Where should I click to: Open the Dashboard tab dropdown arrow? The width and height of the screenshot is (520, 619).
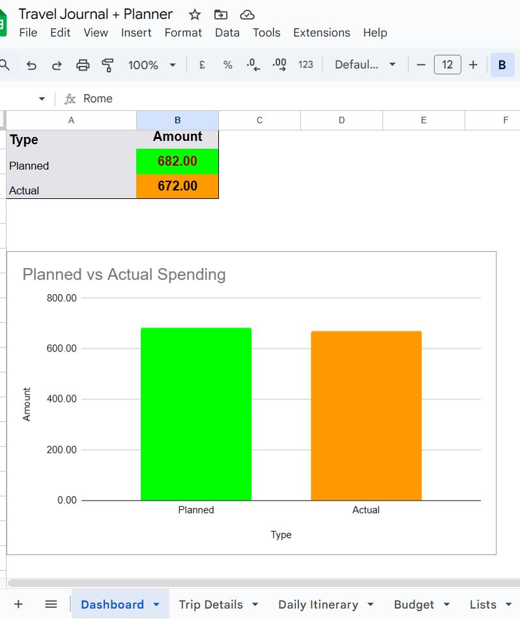[156, 605]
